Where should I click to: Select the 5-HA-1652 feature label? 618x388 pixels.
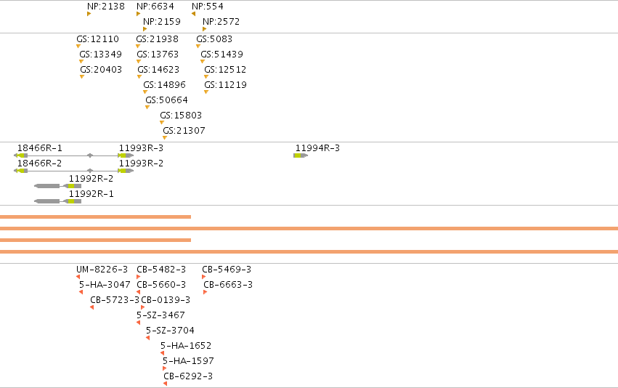[186, 346]
